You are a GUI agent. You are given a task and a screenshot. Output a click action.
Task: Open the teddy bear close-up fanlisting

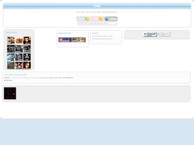tap(11, 40)
